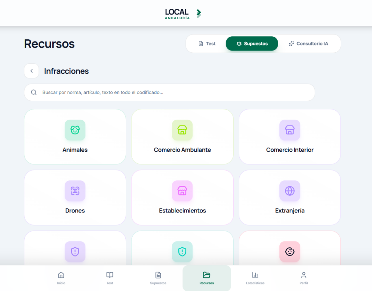Open Supuestos in the bottom navigation bar

158,278
